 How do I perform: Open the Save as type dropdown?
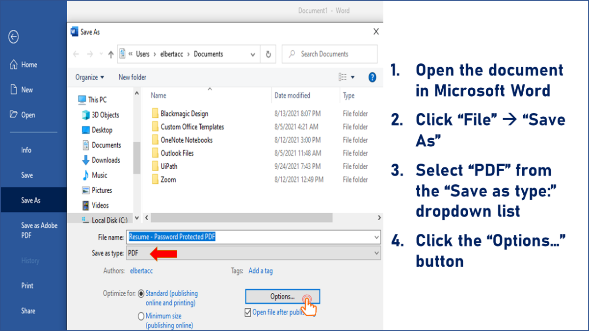tap(377, 253)
